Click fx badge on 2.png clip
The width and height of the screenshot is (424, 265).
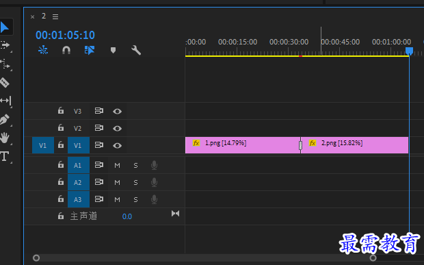coord(313,143)
